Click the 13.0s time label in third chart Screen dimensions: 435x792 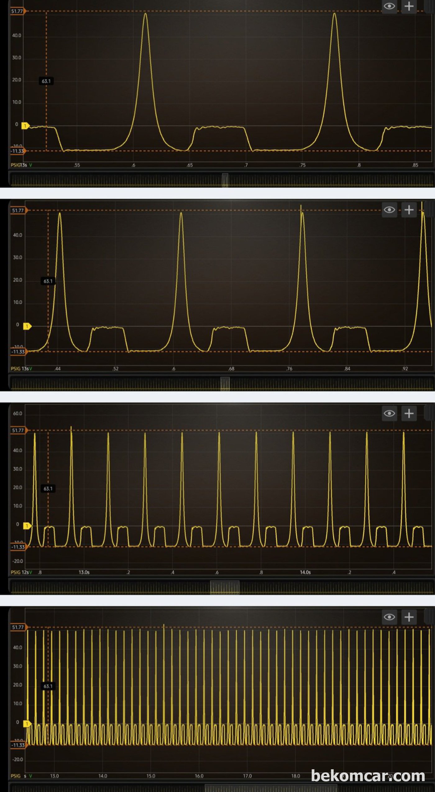pos(84,572)
